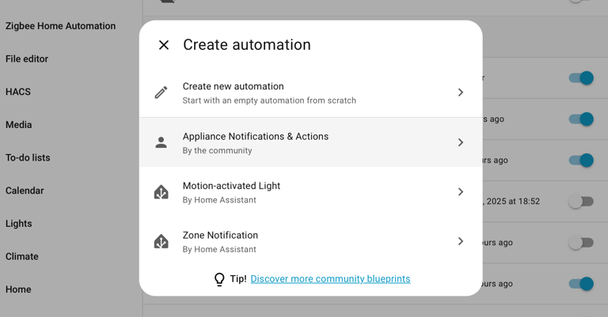608x317 pixels.
Task: Click the blueprint icon beside Zone Notification
Action: pos(161,242)
